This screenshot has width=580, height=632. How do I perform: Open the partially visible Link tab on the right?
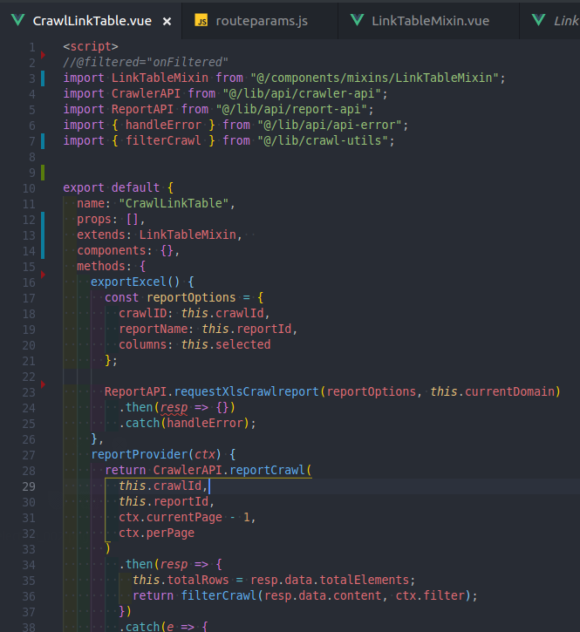[550, 21]
